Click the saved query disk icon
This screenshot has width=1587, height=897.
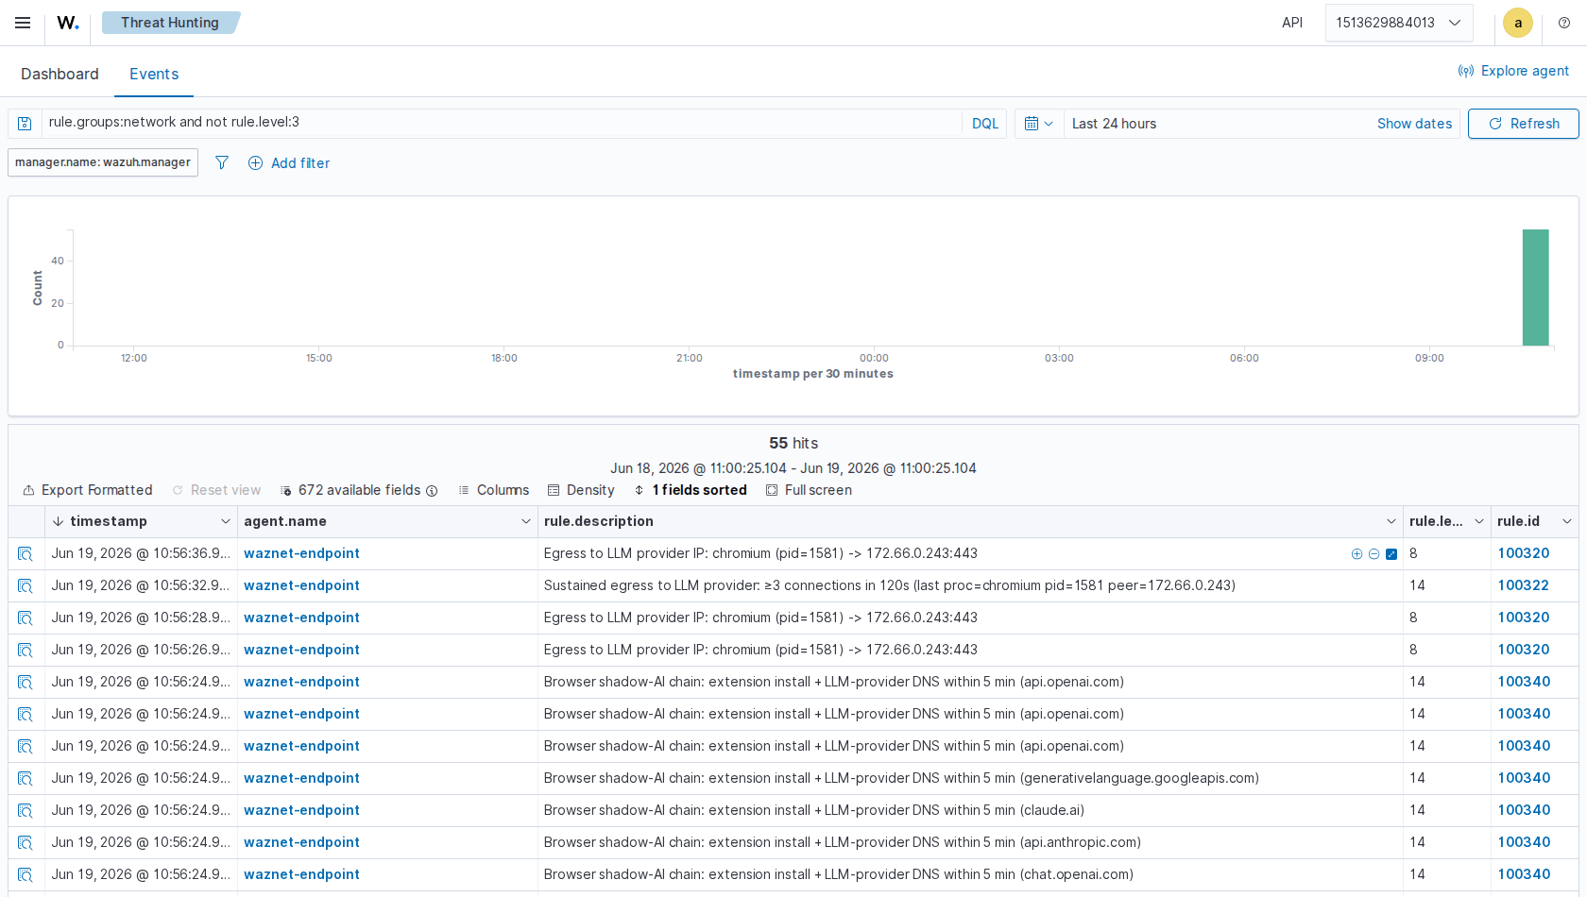pyautogui.click(x=26, y=124)
